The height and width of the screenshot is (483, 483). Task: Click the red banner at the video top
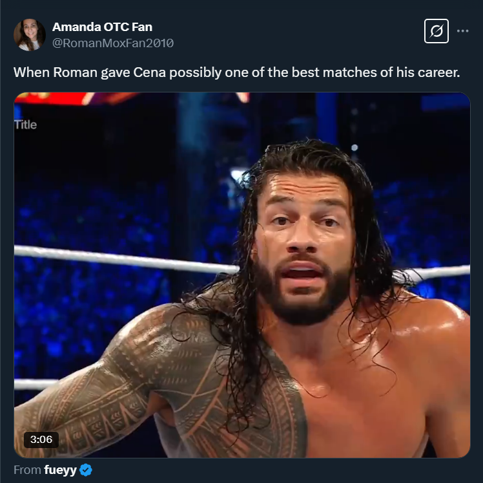[x=77, y=98]
